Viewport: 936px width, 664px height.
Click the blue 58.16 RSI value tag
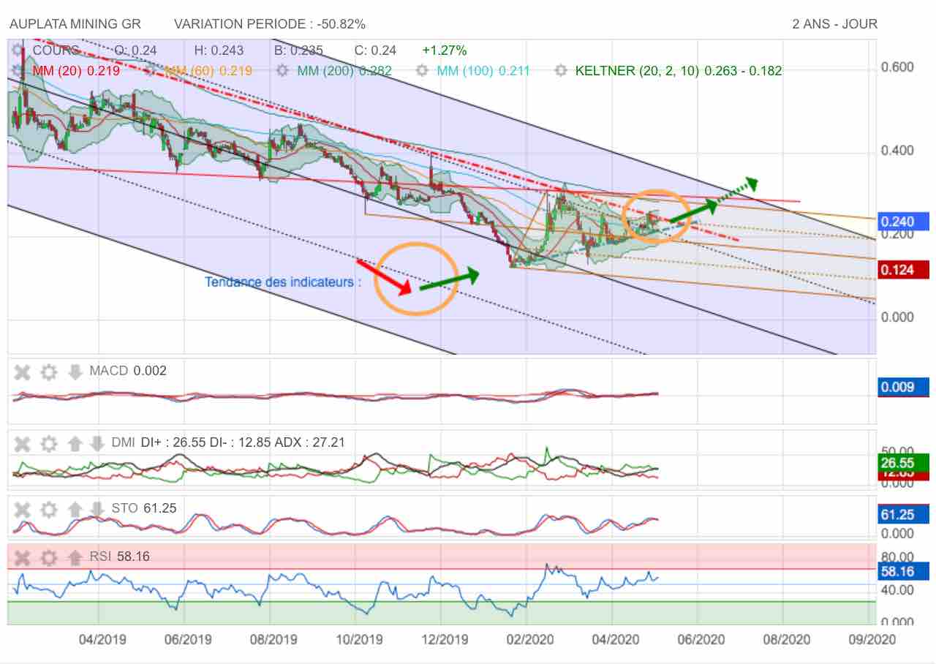pos(903,571)
